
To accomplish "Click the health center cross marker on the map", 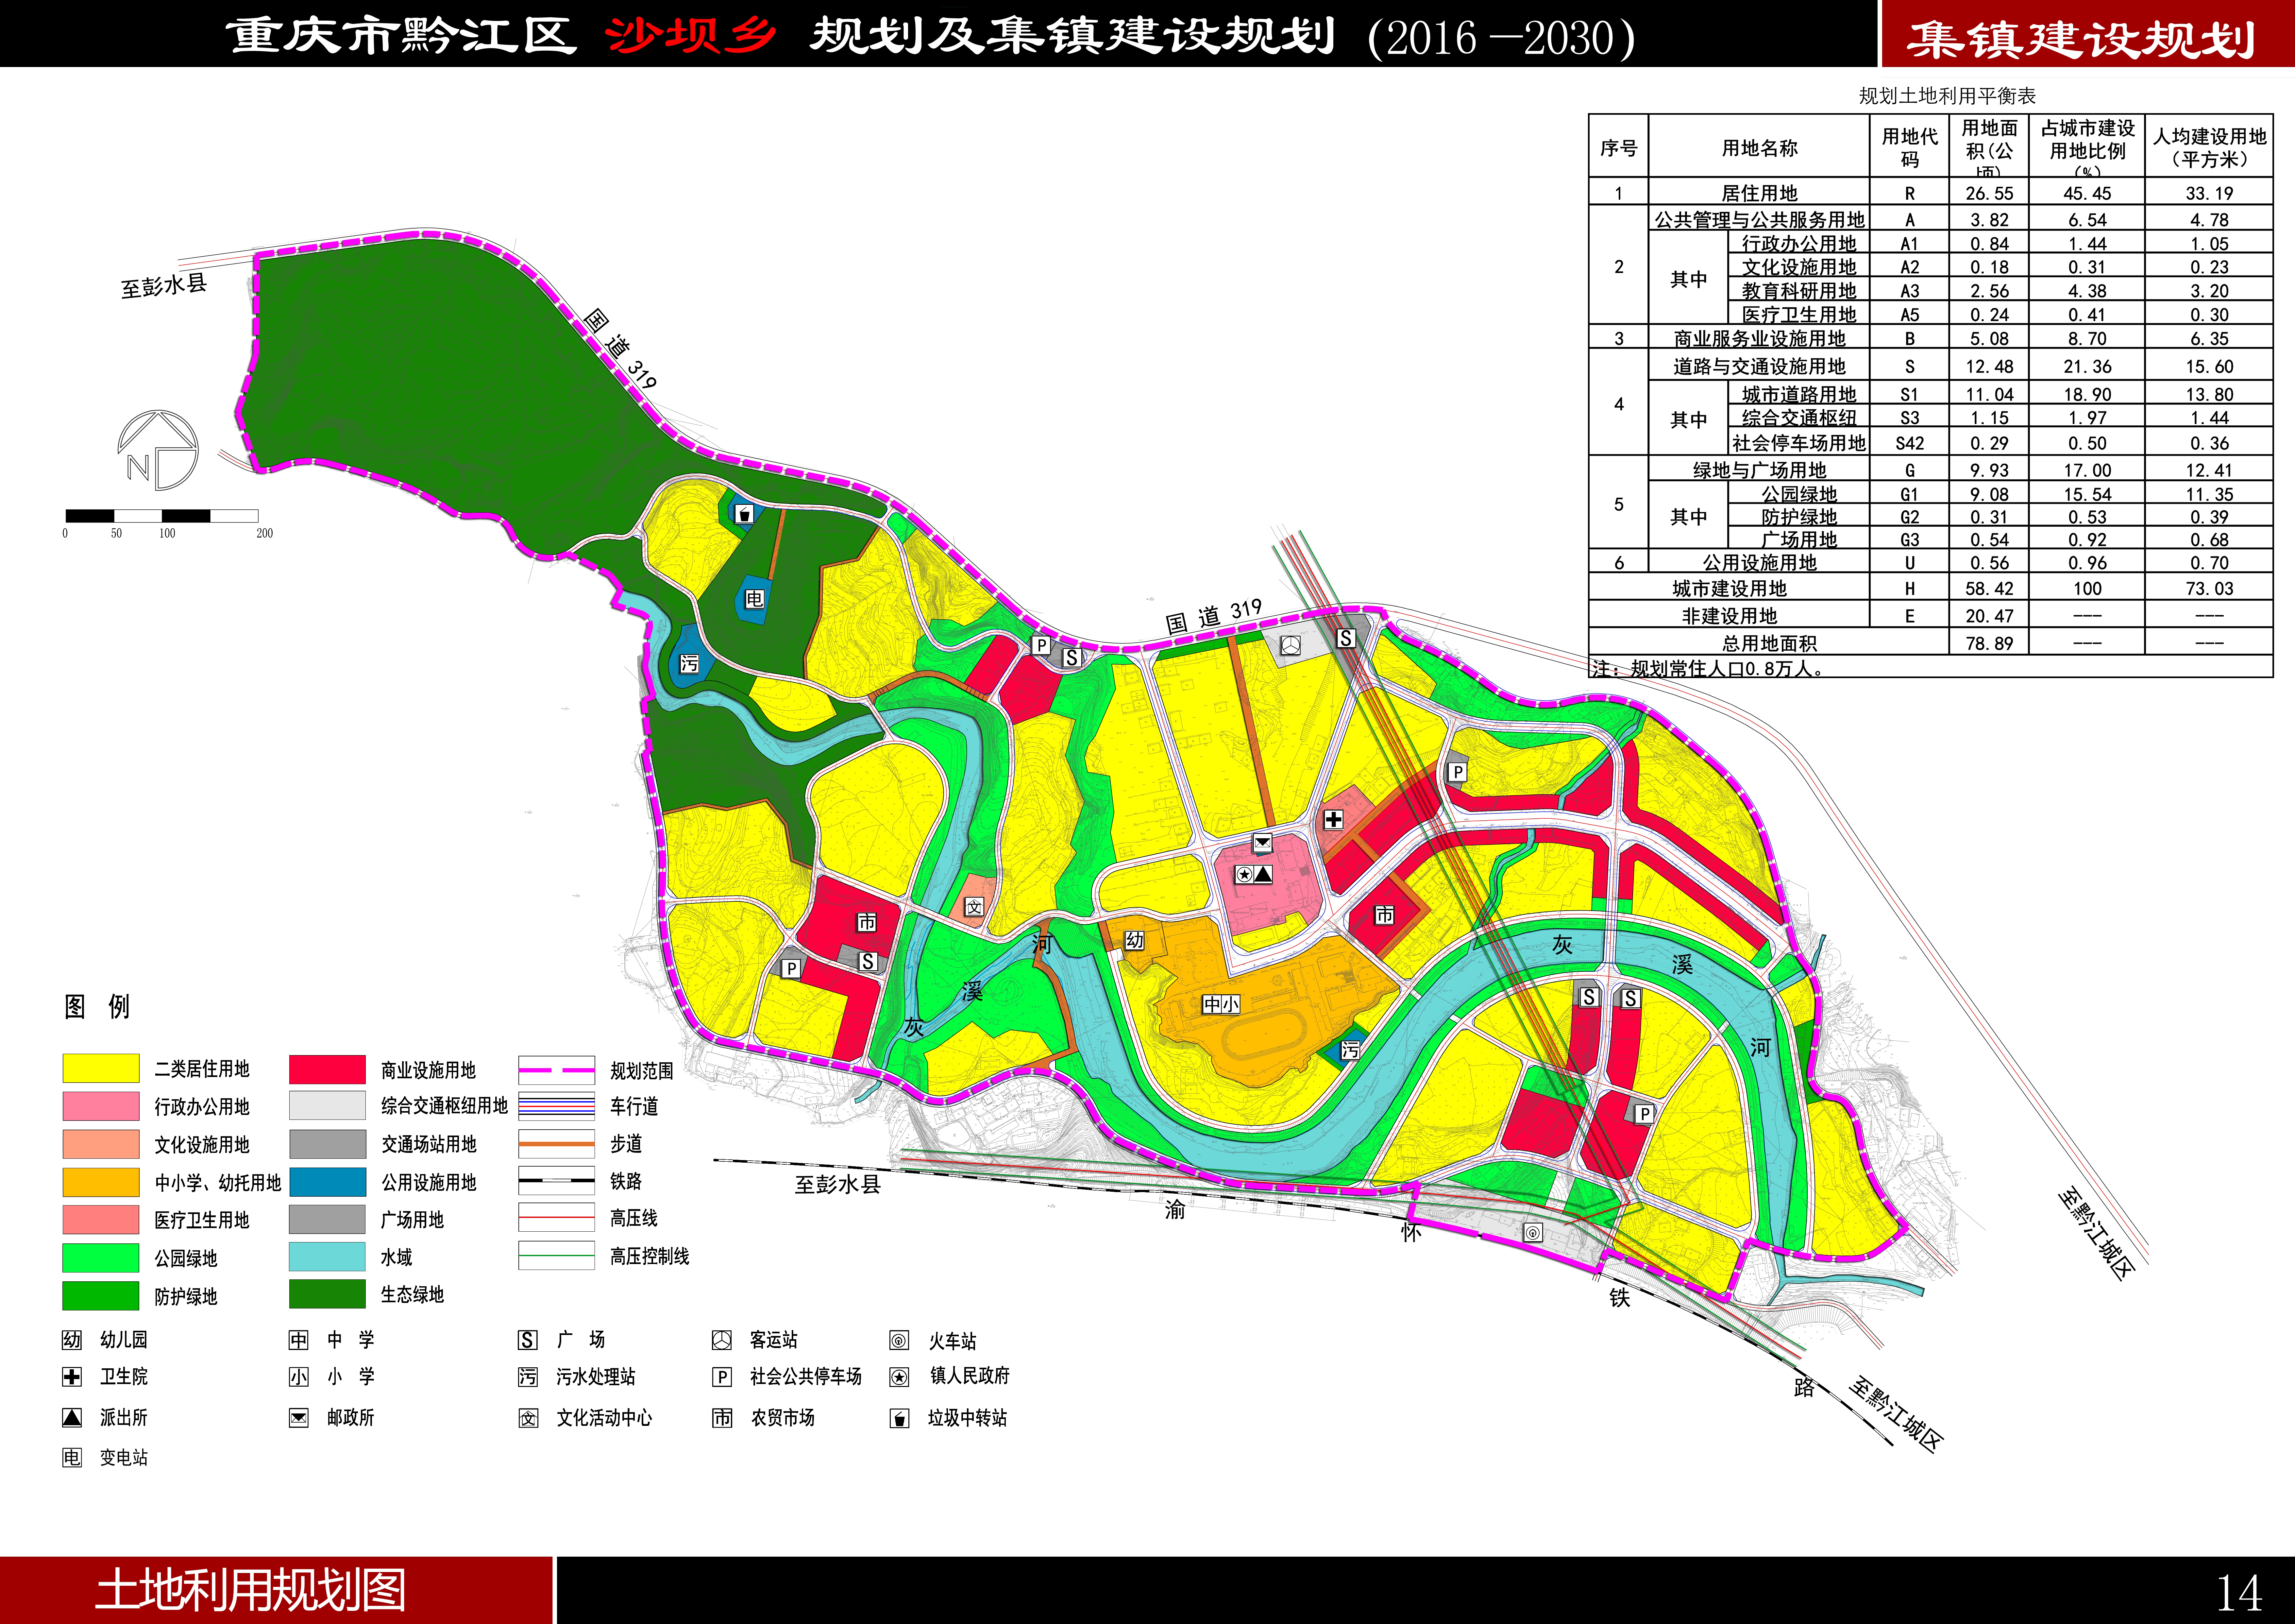I will click(1333, 820).
